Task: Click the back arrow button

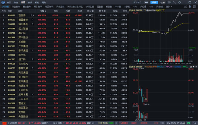Action: coord(146,2)
